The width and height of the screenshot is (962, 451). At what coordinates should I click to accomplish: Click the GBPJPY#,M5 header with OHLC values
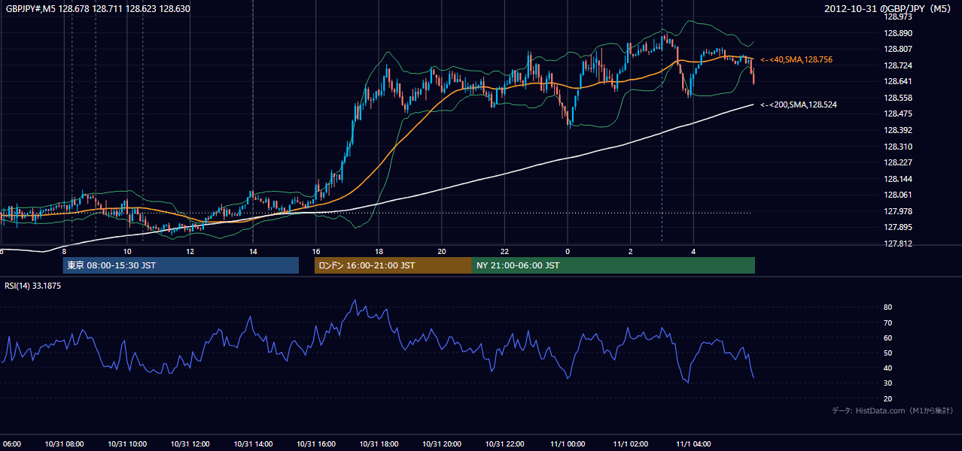coord(98,8)
